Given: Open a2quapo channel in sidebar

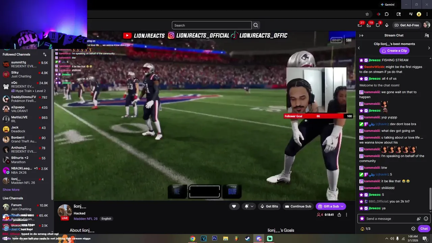Looking at the screenshot, I should coord(25,109).
